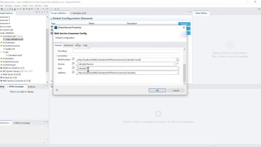Viewport: 261px width, 147px height.
Task: Click the Wsdl location text field
Action: point(126,60)
